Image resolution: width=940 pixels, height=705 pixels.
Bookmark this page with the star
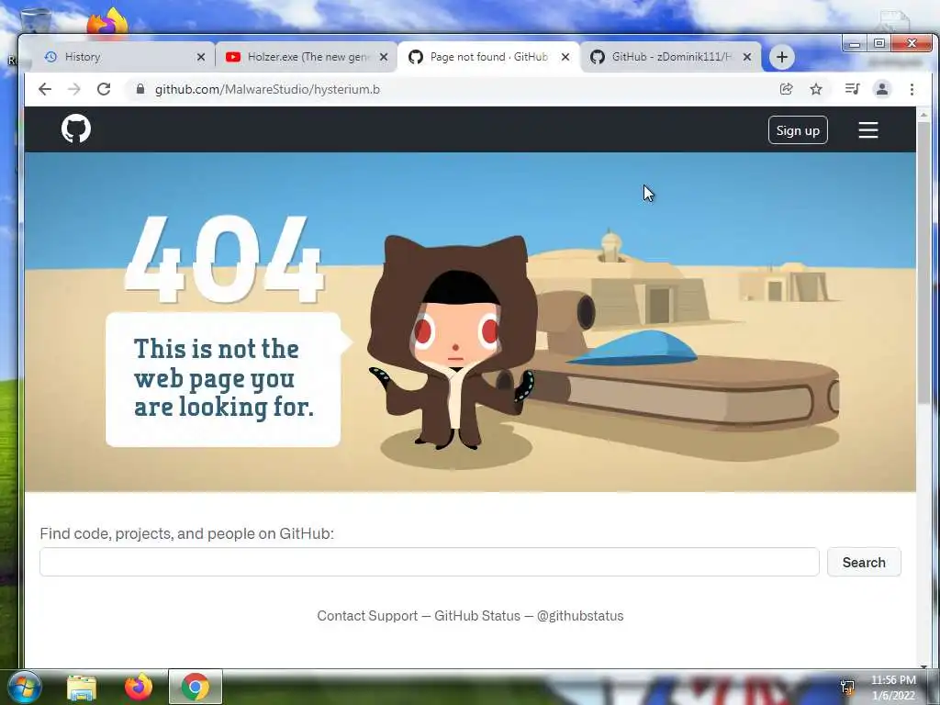coord(816,89)
